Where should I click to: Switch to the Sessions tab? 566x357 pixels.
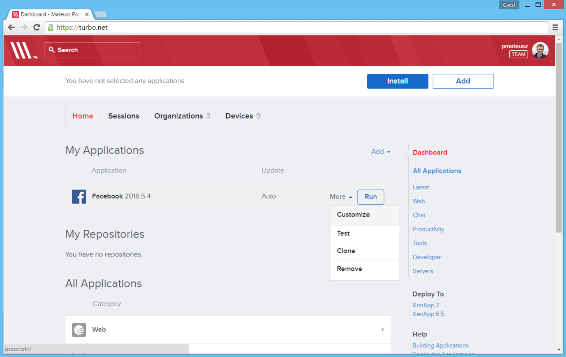[x=123, y=116]
